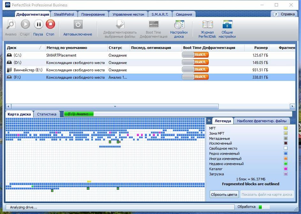The image size is (301, 214).
Task: Click the Обработка progress indicator
Action: [x=264, y=207]
